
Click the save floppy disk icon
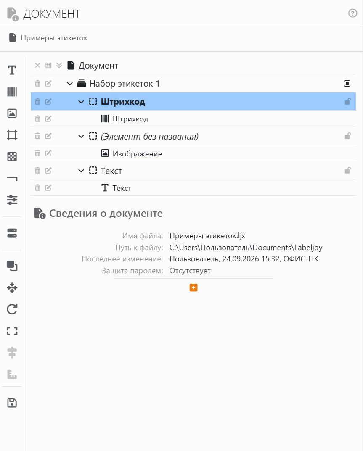tap(12, 403)
